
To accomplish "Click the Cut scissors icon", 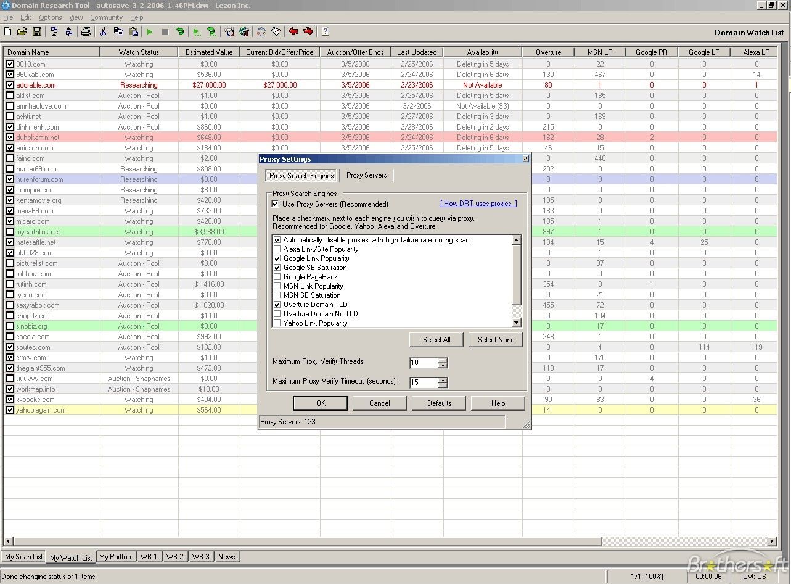I will coord(104,31).
